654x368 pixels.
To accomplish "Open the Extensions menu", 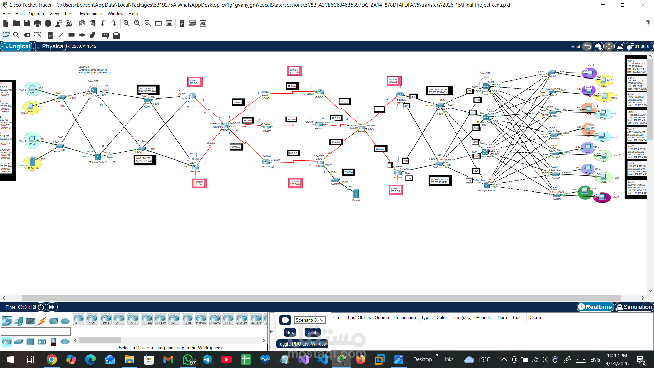I will click(91, 14).
